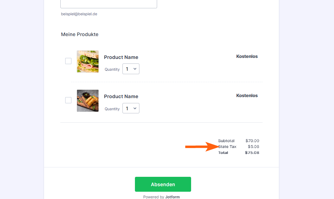Click the Subtotal amount $70.00
This screenshot has height=199, width=334.
point(252,141)
